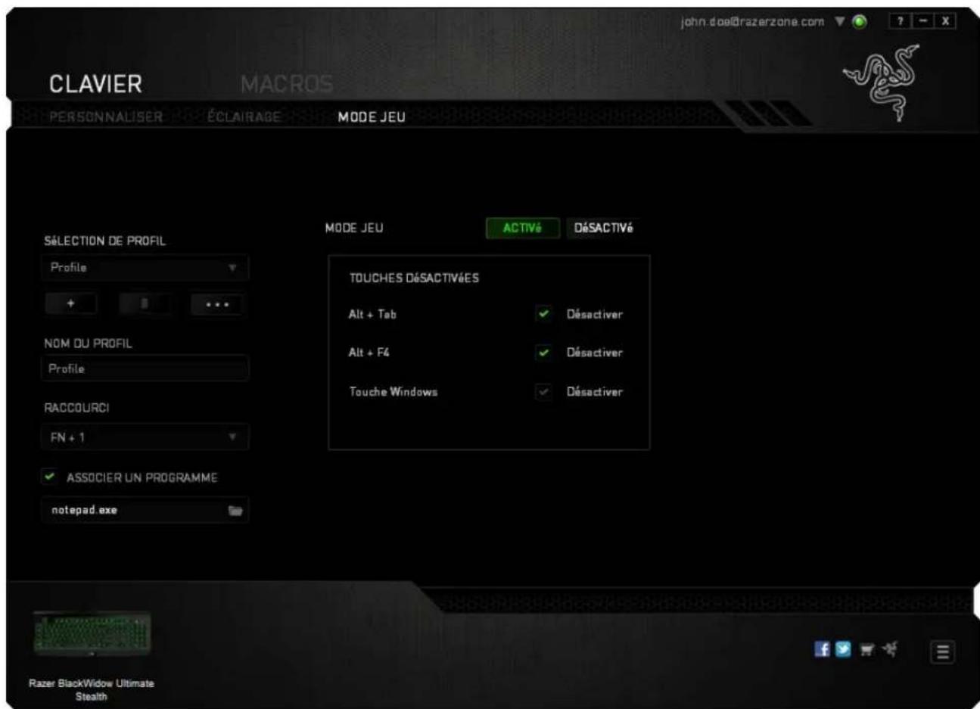Screen dimensions: 980x709
Task: Open the hamburger menu icon at bottom right
Action: tap(944, 651)
